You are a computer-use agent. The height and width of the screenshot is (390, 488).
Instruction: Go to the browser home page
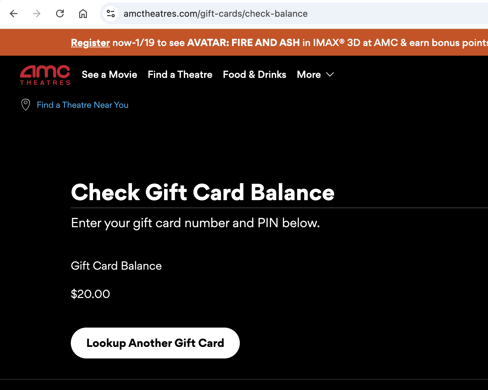(83, 14)
